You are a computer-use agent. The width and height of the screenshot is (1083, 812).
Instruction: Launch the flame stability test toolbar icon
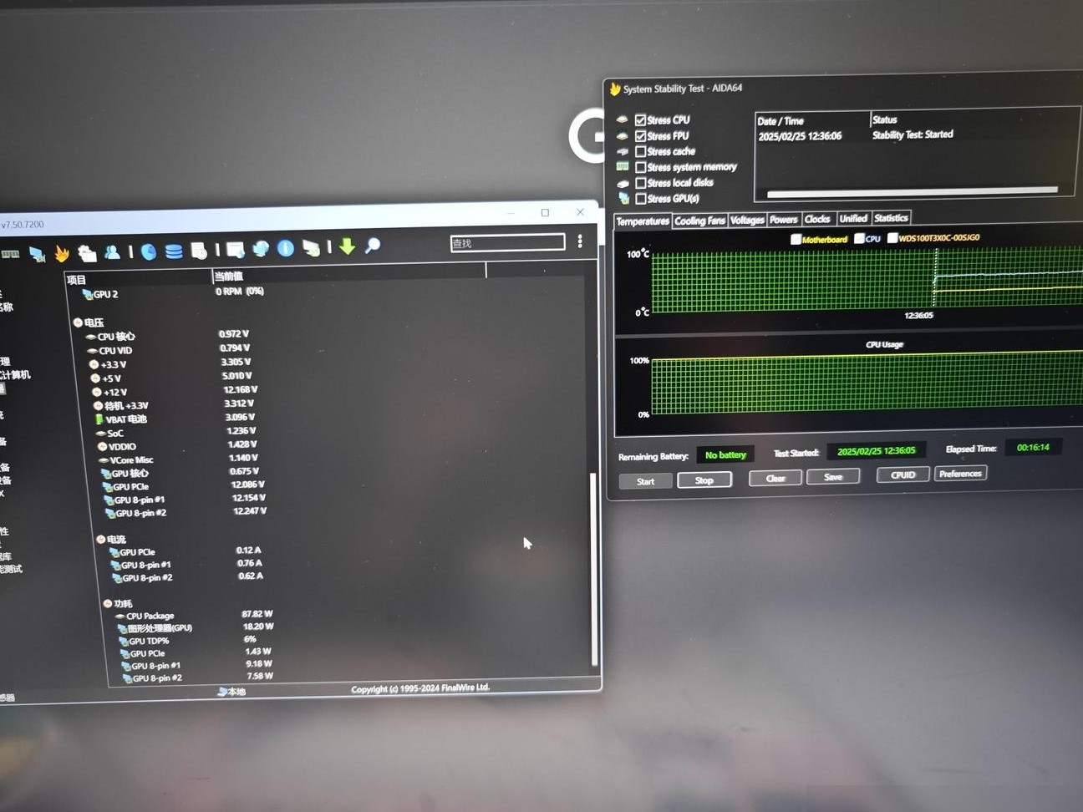pos(62,252)
